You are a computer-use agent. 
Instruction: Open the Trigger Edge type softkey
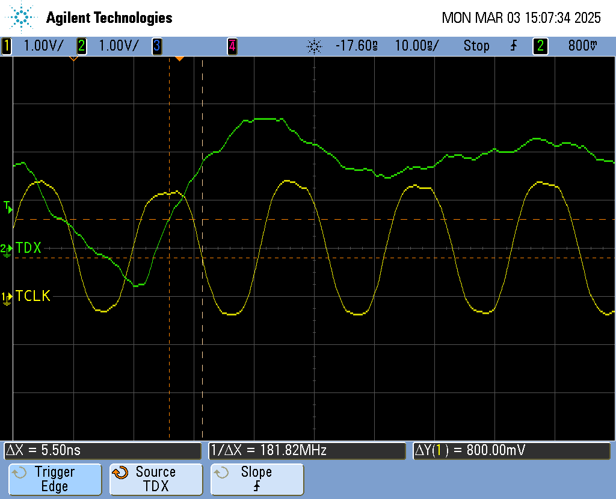click(x=54, y=479)
